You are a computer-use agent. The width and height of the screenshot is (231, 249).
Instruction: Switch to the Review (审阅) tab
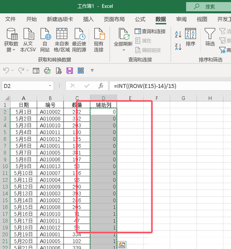click(182, 19)
